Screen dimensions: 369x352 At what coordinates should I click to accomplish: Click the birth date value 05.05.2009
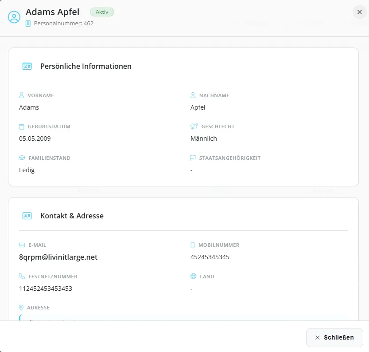[x=35, y=138]
